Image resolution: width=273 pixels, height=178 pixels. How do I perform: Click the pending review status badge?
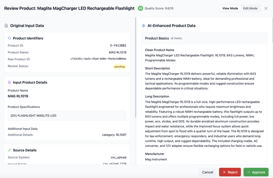[x=119, y=66]
